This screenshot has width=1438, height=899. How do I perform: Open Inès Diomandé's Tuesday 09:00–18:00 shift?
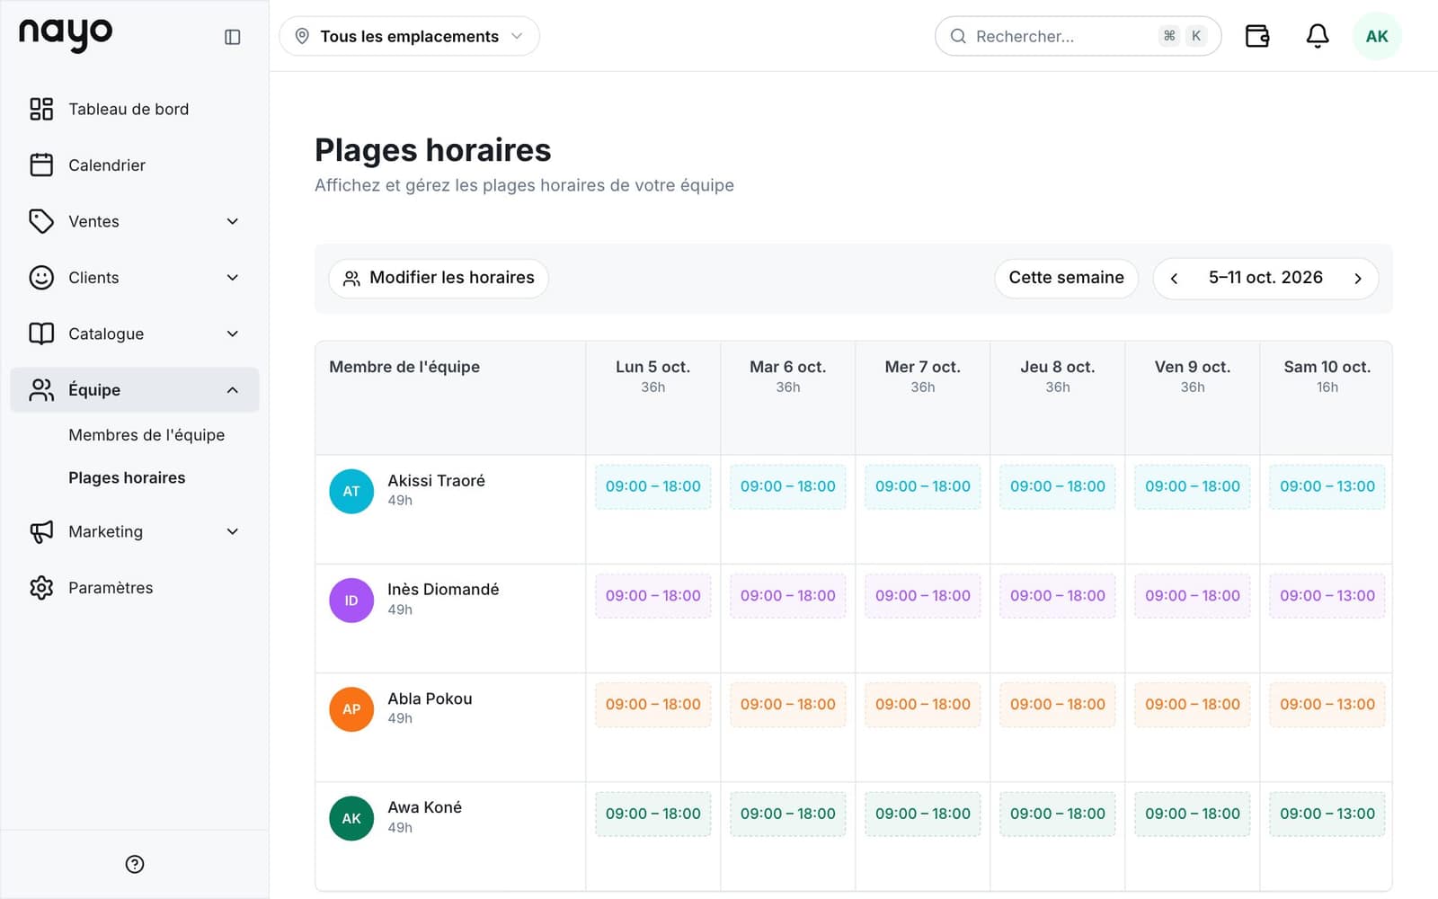pyautogui.click(x=788, y=595)
